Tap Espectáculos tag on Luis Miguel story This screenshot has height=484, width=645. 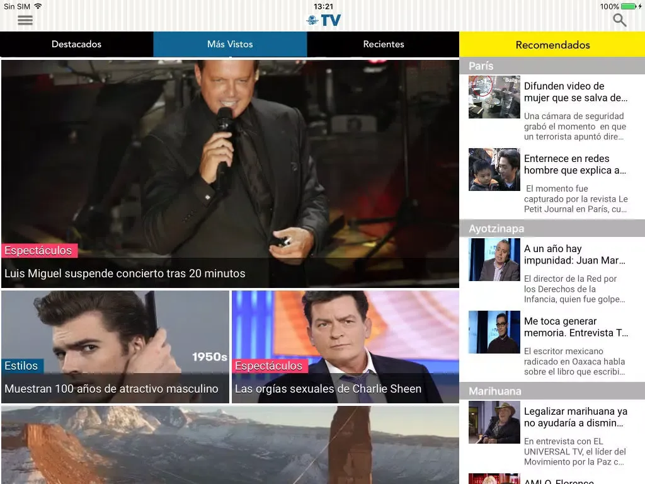38,251
